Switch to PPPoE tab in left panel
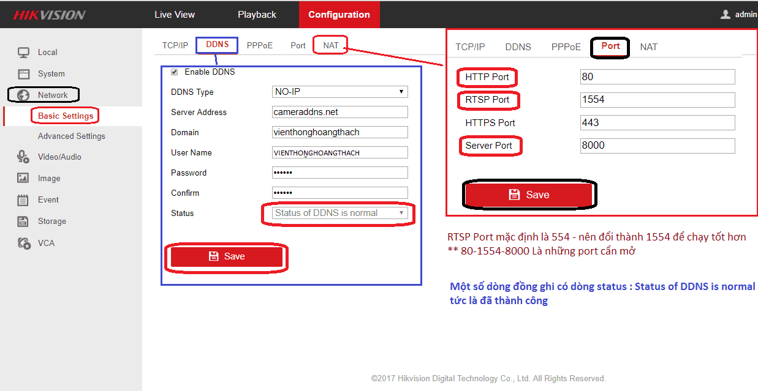 pos(260,45)
